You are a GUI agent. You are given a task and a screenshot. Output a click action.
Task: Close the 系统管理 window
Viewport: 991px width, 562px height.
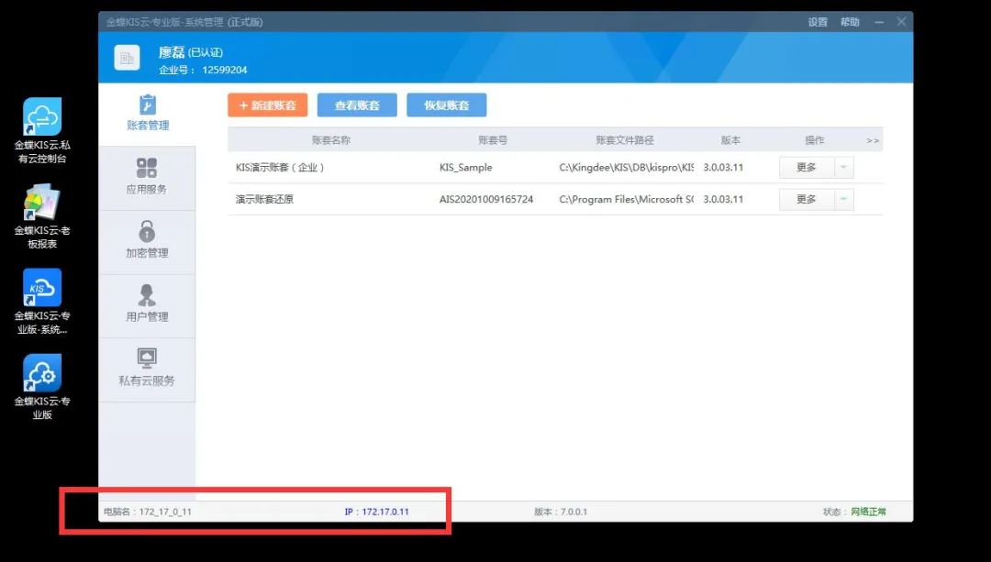click(901, 22)
